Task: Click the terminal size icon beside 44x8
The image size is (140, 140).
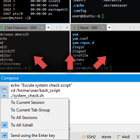Action: [119, 136]
